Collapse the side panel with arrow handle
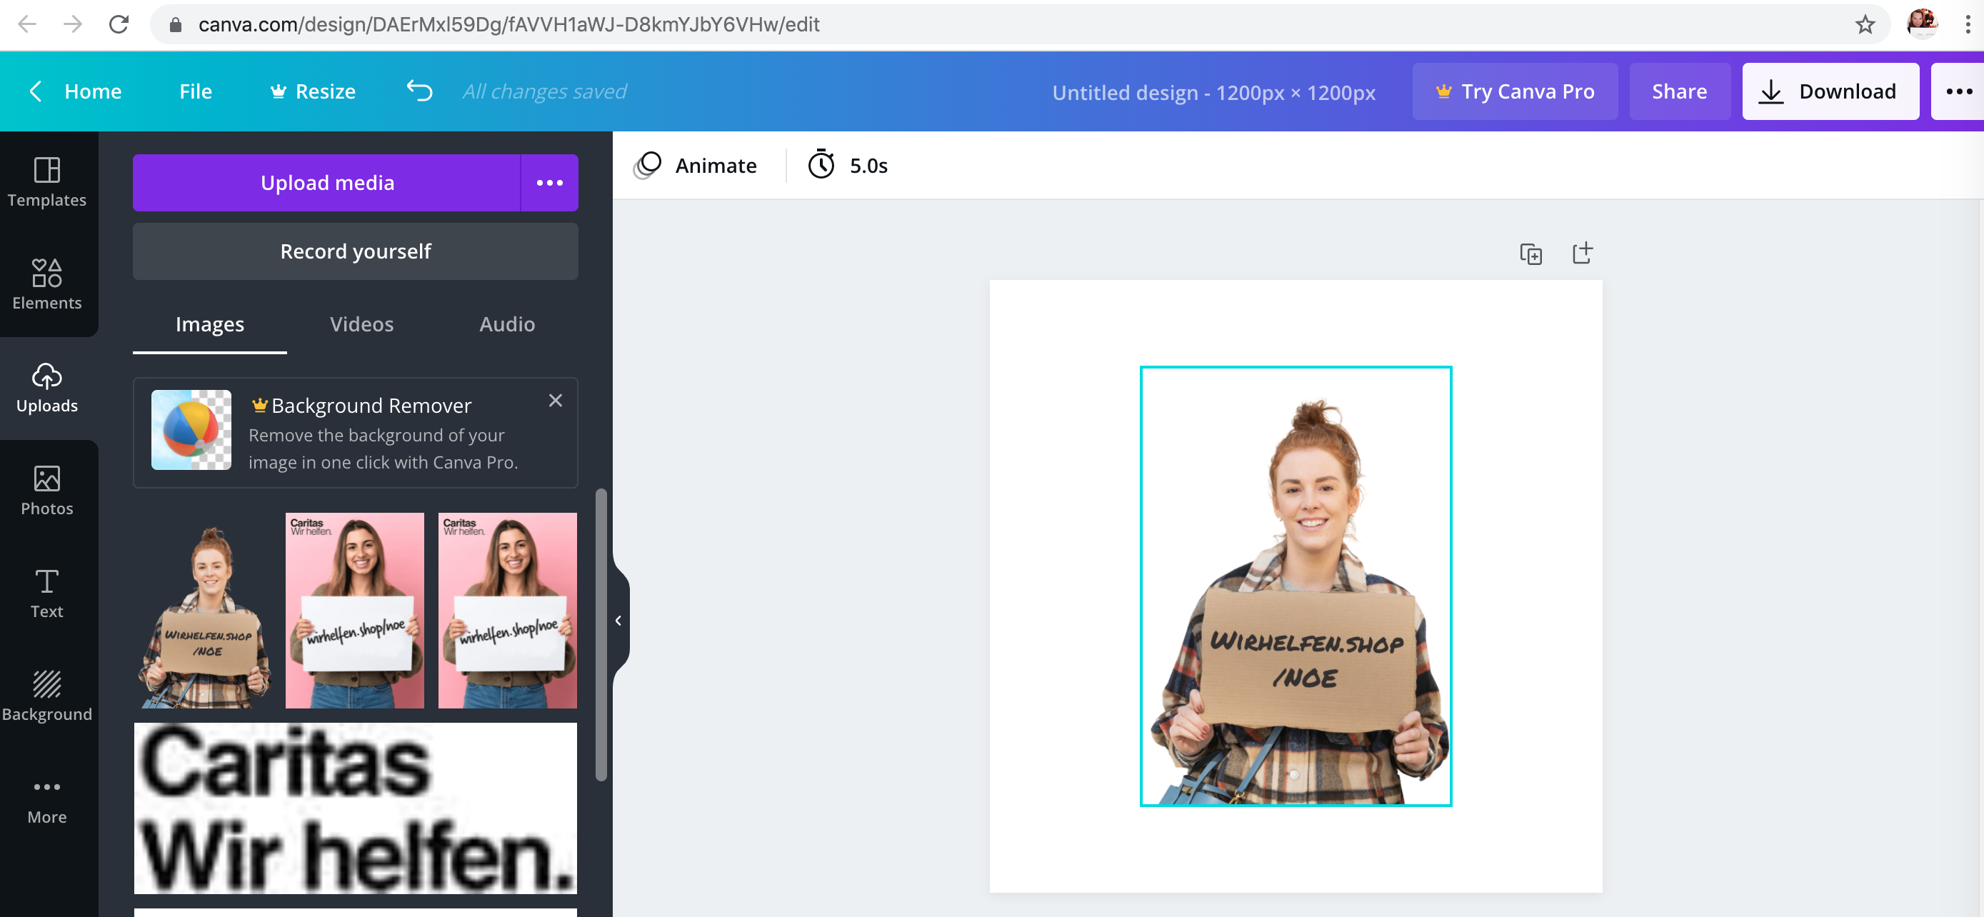The height and width of the screenshot is (917, 1984). (618, 621)
